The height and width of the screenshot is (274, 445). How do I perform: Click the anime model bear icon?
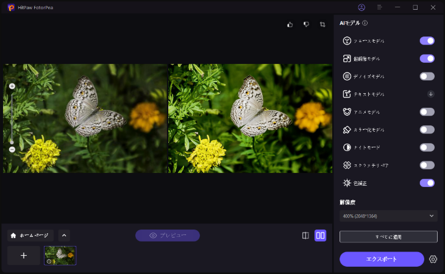347,112
